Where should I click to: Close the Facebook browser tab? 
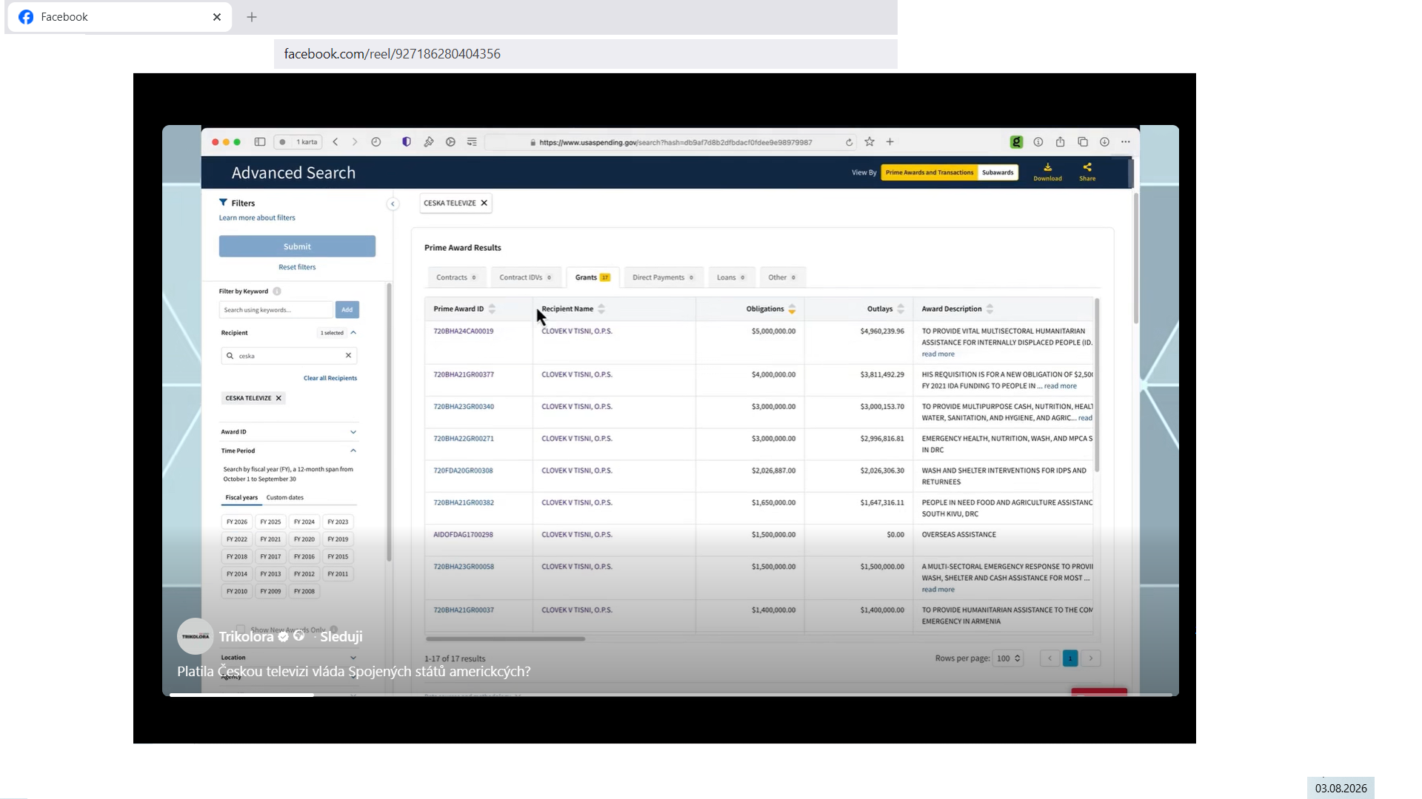[x=217, y=17]
